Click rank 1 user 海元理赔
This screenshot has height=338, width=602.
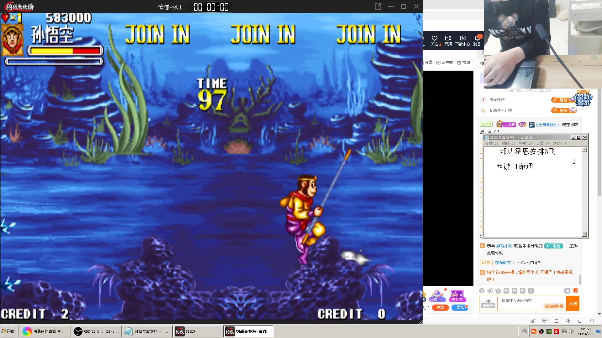point(497,100)
